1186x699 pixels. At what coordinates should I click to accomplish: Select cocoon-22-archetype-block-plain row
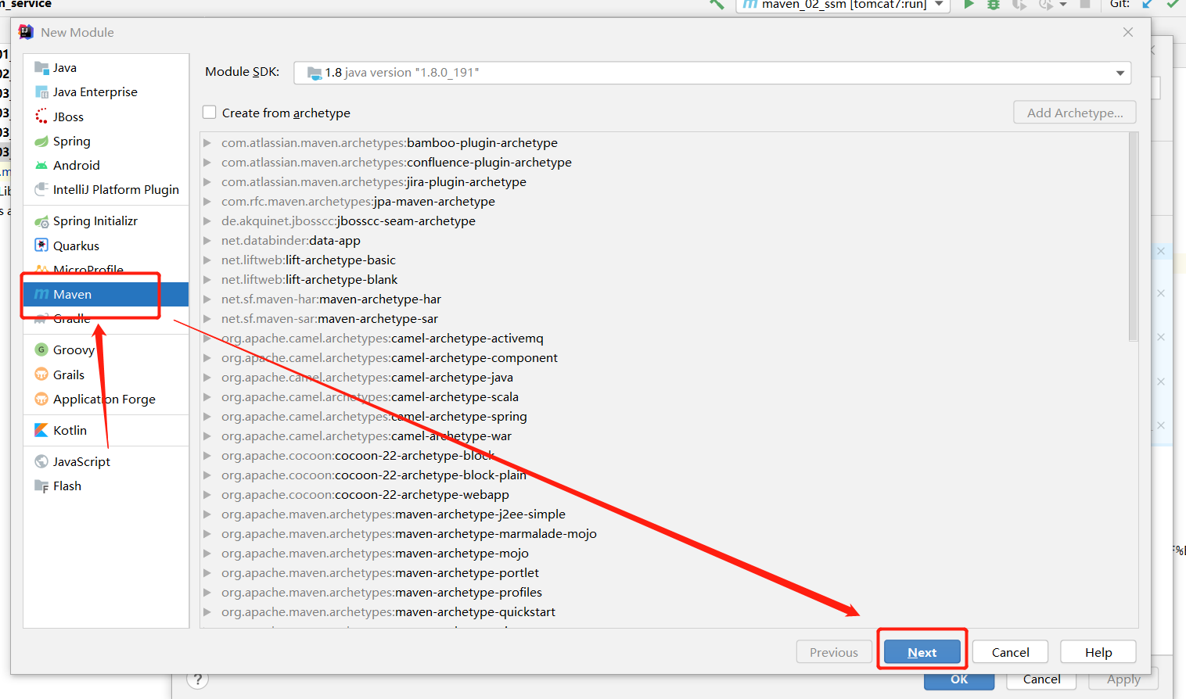point(664,475)
